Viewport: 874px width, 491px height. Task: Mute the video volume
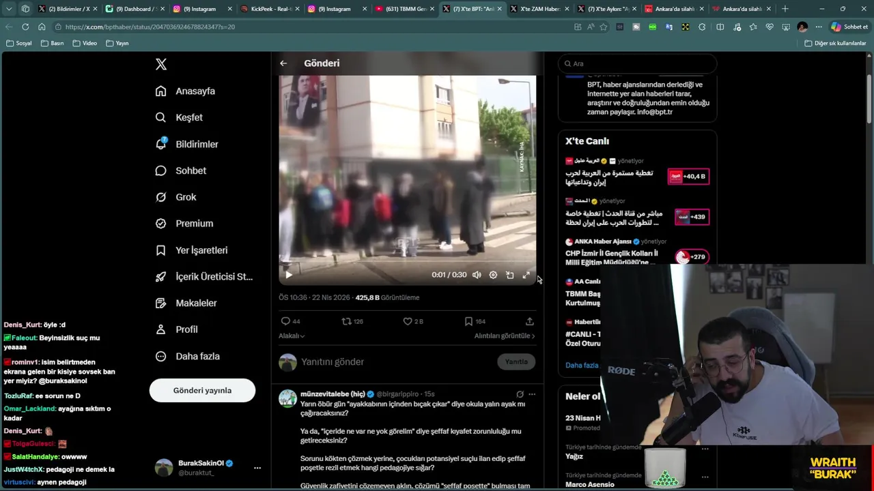[477, 275]
